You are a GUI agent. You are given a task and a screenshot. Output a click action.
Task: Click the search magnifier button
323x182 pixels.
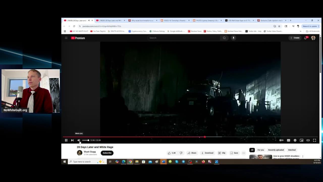coord(224,38)
